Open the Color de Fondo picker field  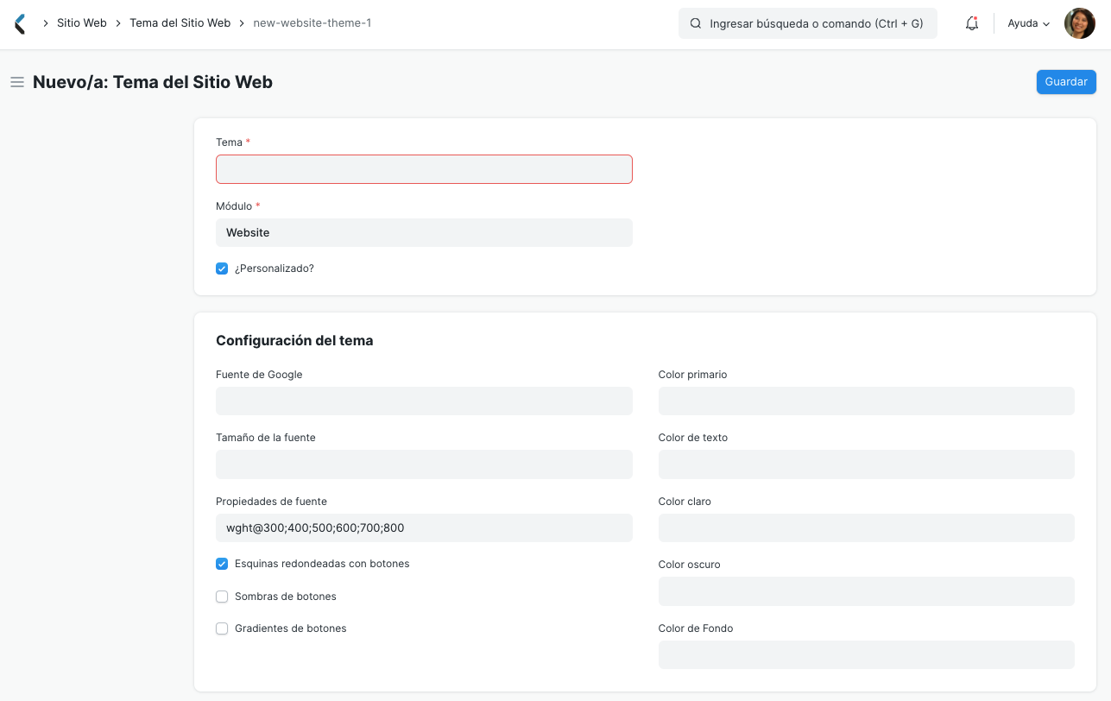click(867, 655)
